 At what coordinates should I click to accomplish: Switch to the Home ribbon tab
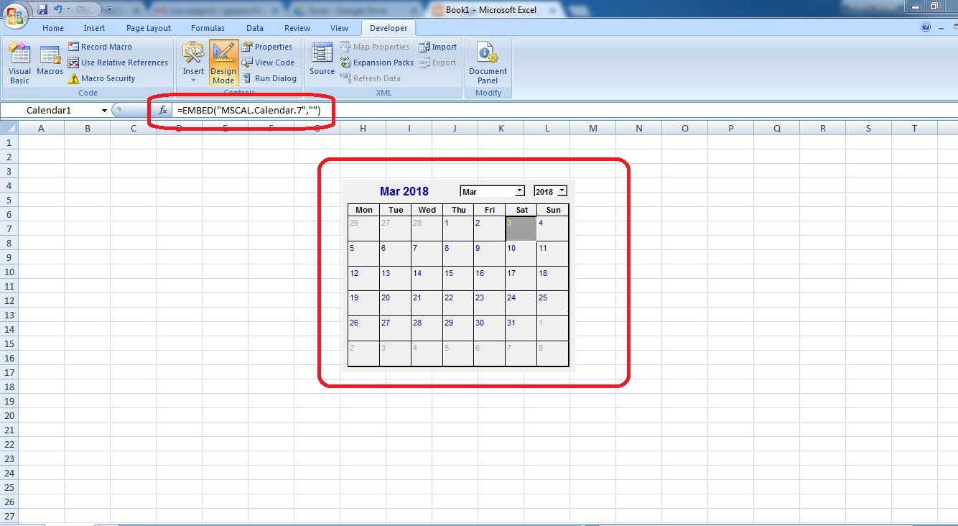52,27
